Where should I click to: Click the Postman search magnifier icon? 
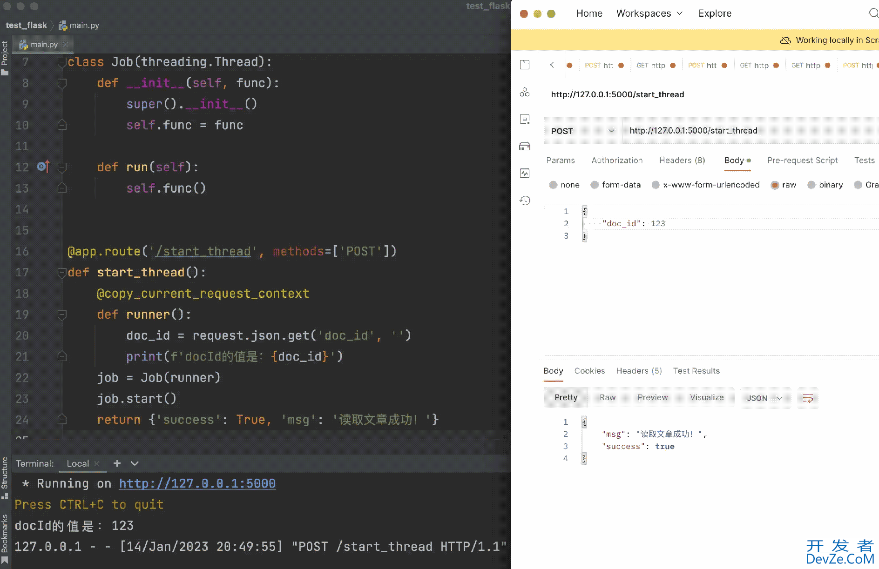[x=874, y=13]
